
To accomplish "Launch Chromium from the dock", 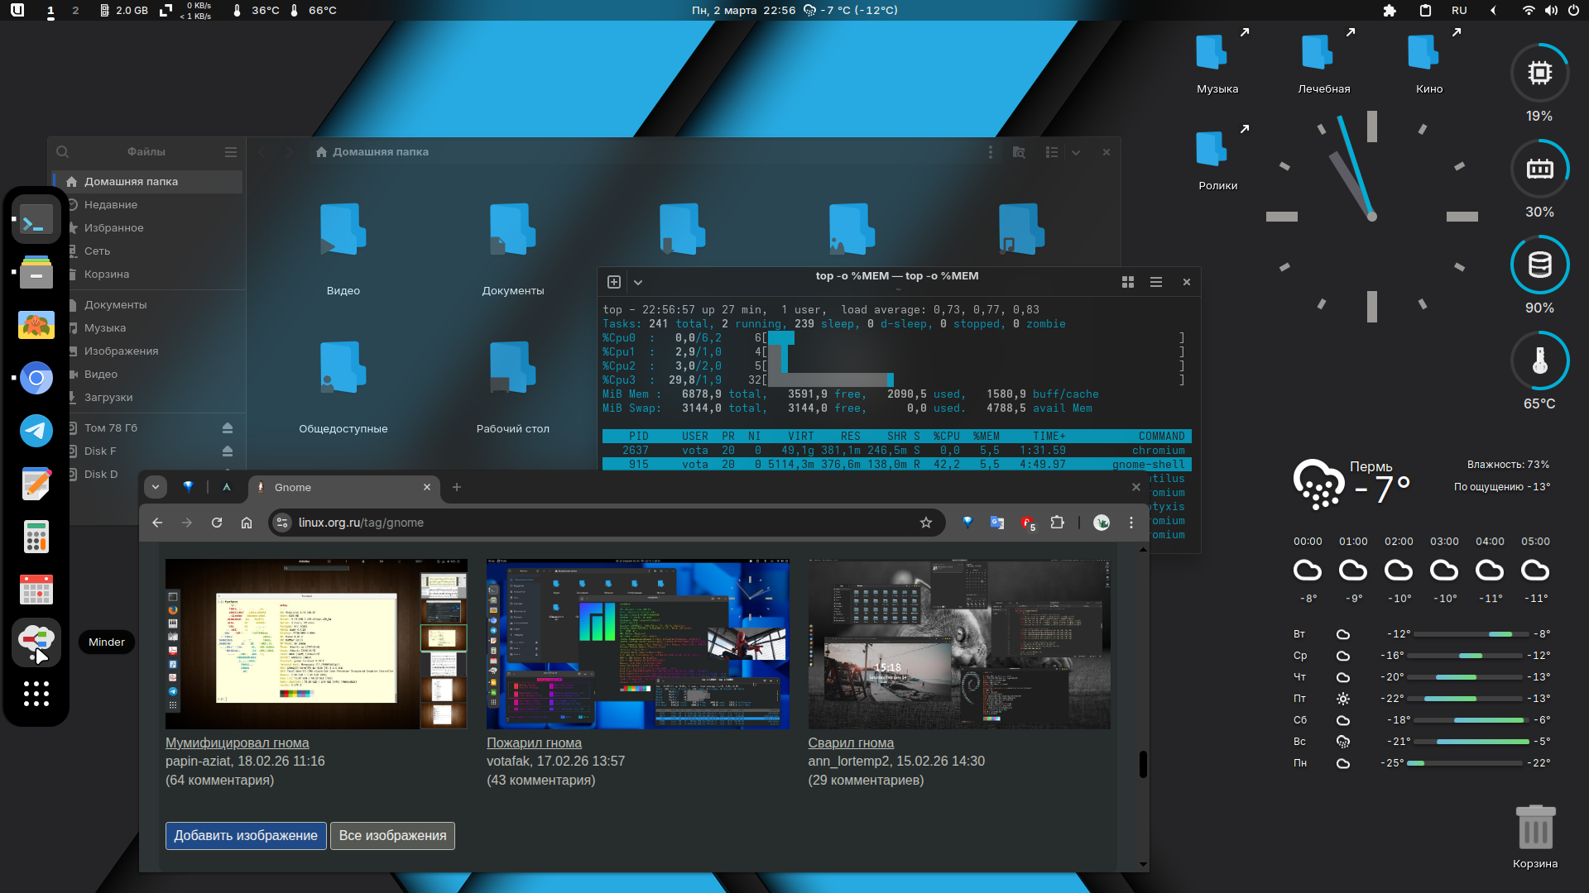I will (36, 379).
